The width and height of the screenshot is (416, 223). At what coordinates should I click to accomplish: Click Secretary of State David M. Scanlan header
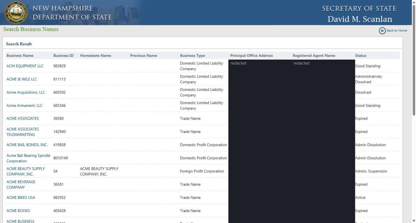pos(359,13)
